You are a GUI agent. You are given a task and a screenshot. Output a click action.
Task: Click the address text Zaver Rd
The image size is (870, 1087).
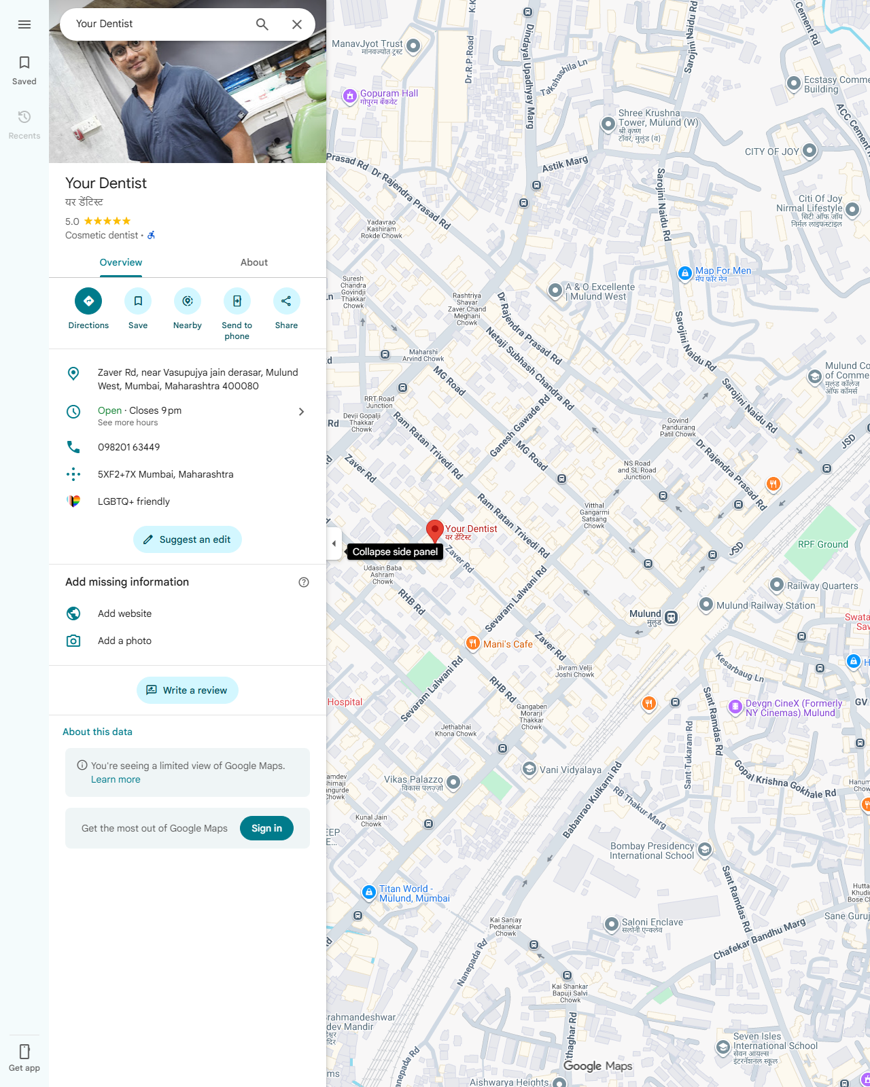(198, 379)
